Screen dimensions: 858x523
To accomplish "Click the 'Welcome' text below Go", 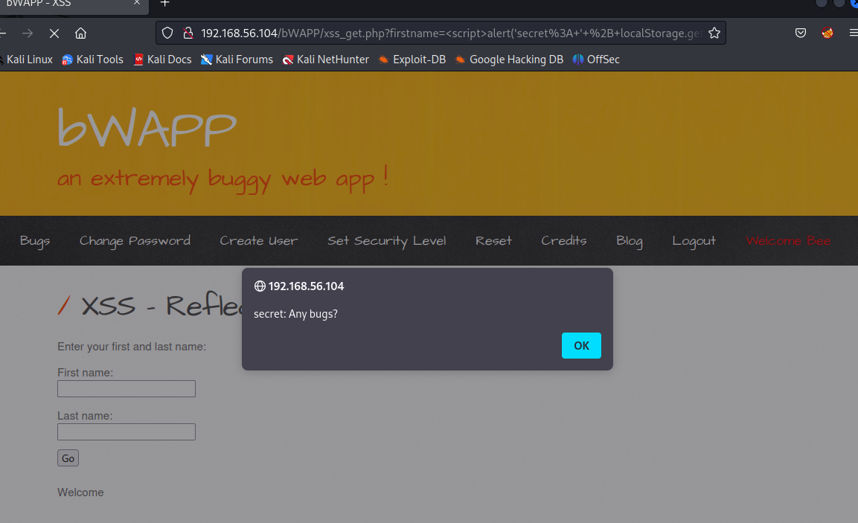I will coord(80,492).
